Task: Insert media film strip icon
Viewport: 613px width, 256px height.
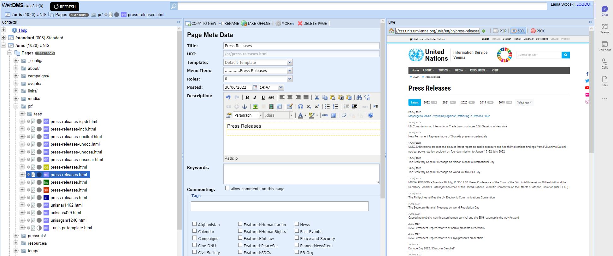Action: [x=271, y=107]
